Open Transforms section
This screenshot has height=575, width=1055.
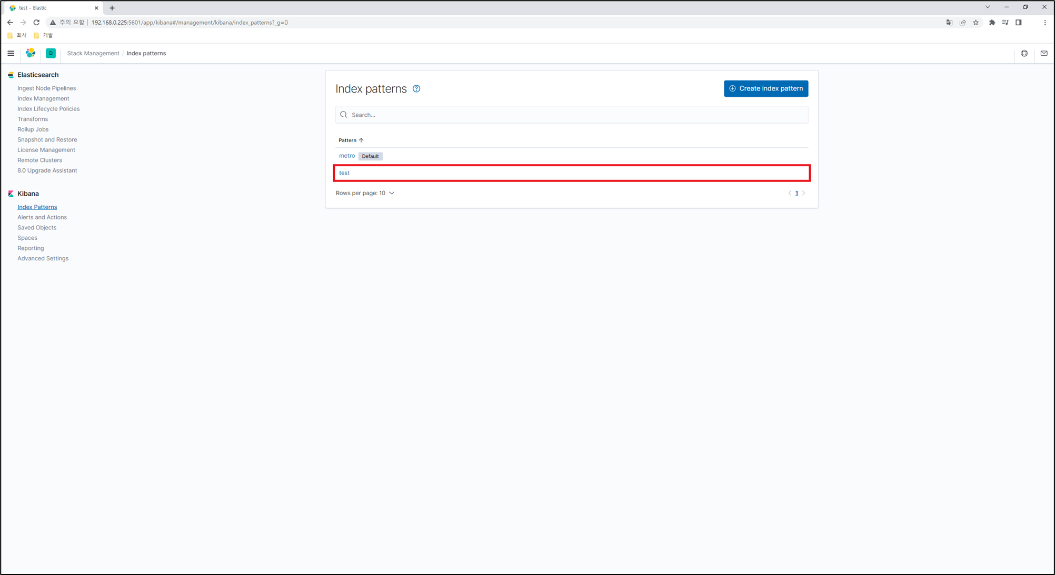pyautogui.click(x=33, y=119)
